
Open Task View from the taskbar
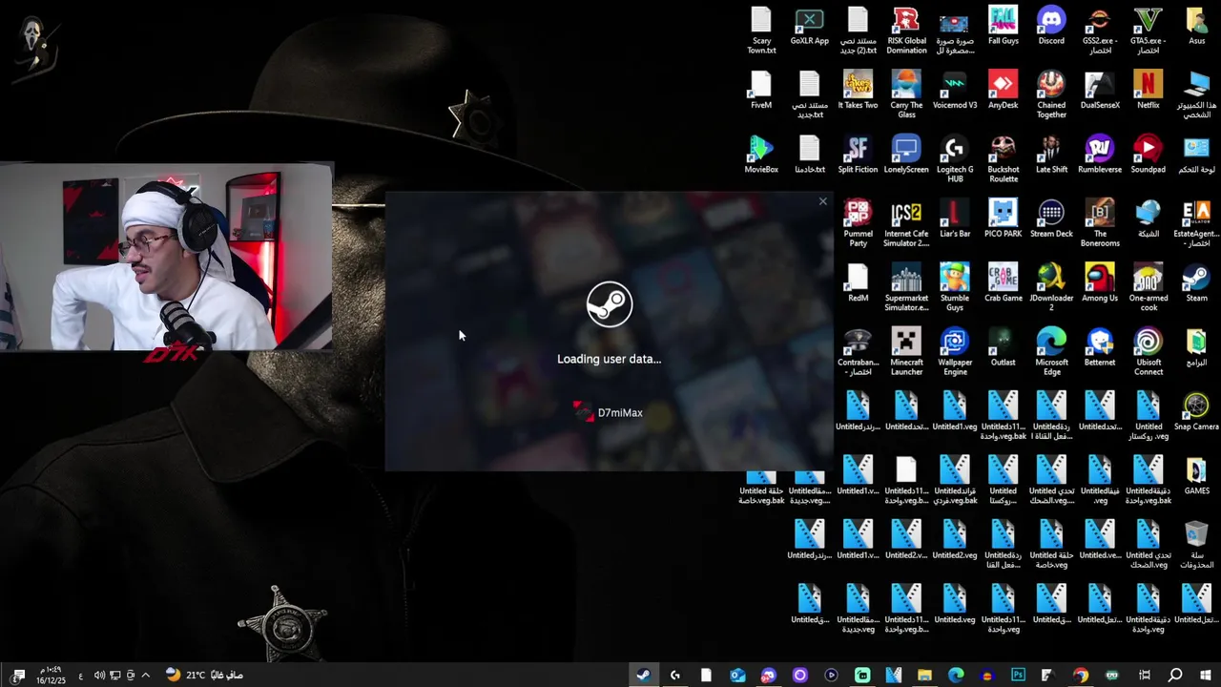pos(1144,675)
